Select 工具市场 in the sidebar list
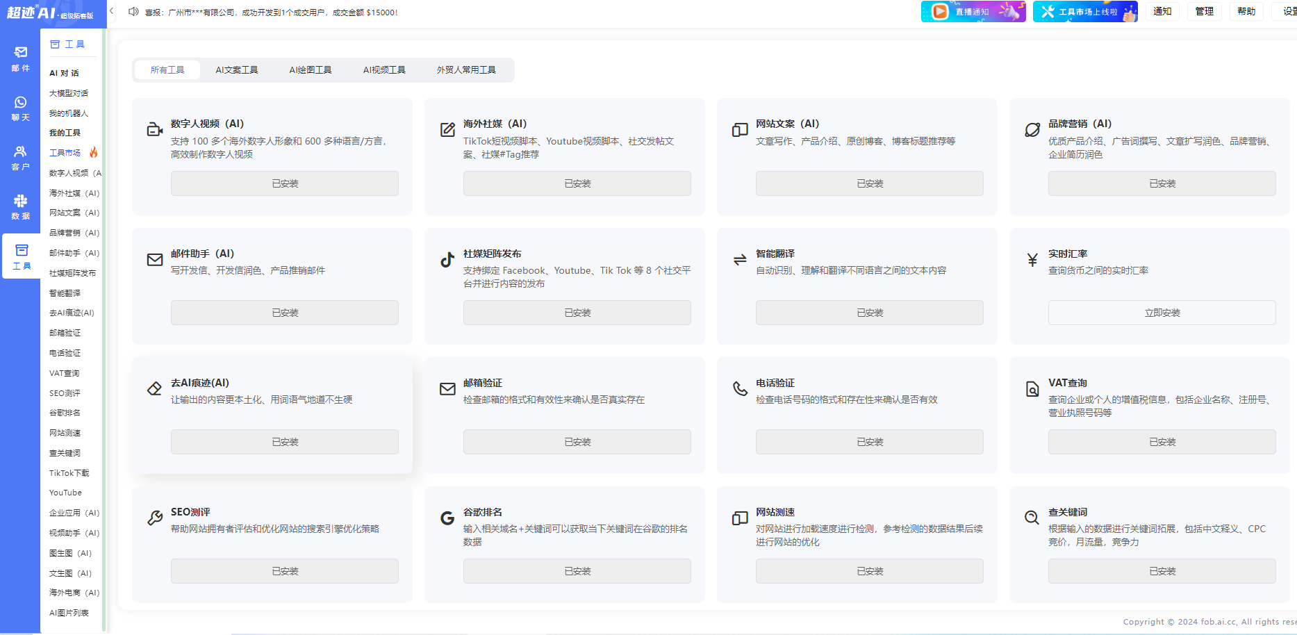Screen dimensions: 1297x635 pos(65,153)
